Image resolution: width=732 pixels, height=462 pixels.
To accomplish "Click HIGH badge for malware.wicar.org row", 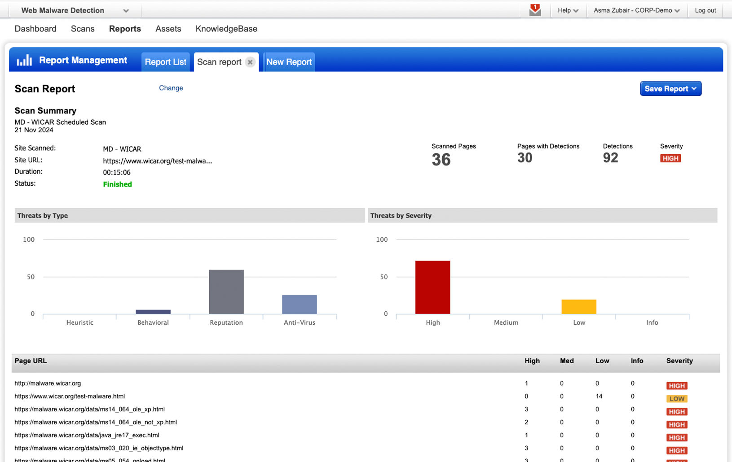I will pyautogui.click(x=677, y=386).
